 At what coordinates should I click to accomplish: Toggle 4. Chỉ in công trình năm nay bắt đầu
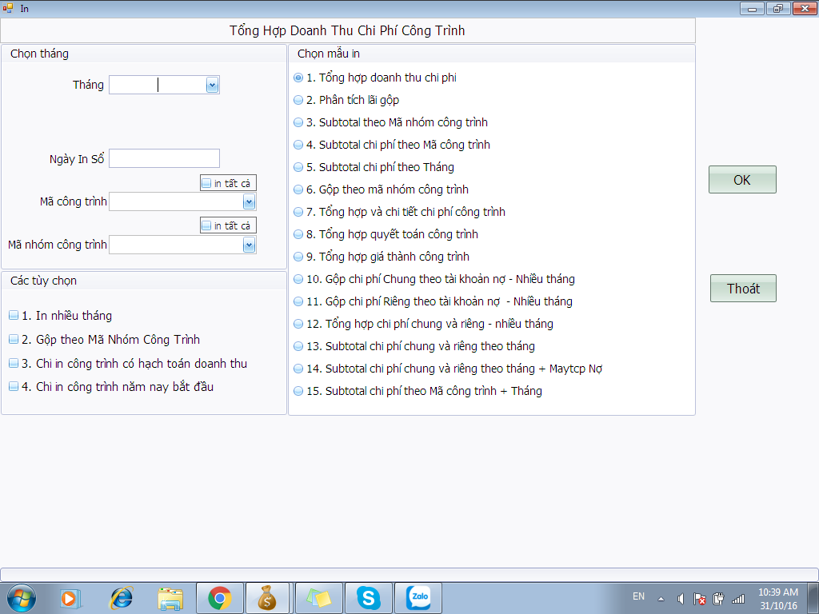14,388
